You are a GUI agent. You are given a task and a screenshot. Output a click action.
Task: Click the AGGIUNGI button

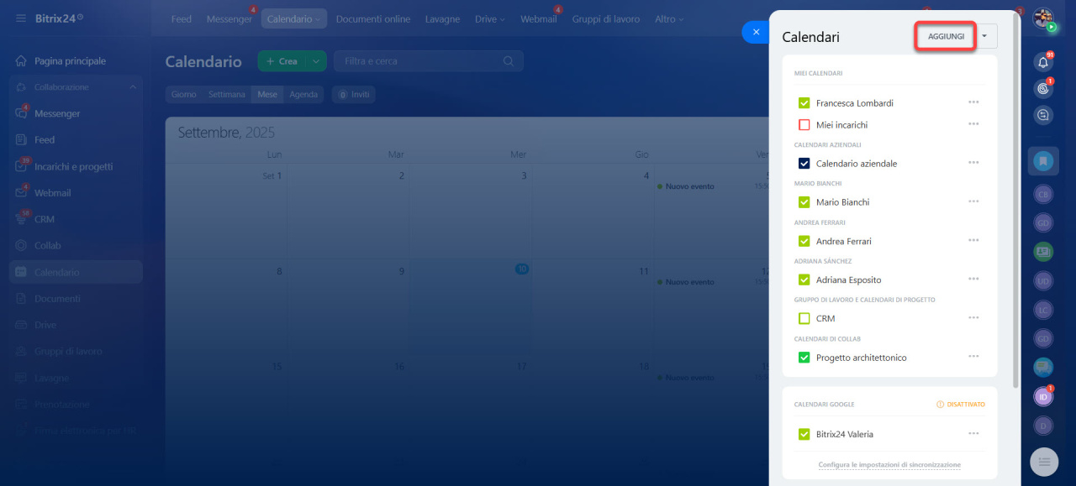click(x=946, y=36)
